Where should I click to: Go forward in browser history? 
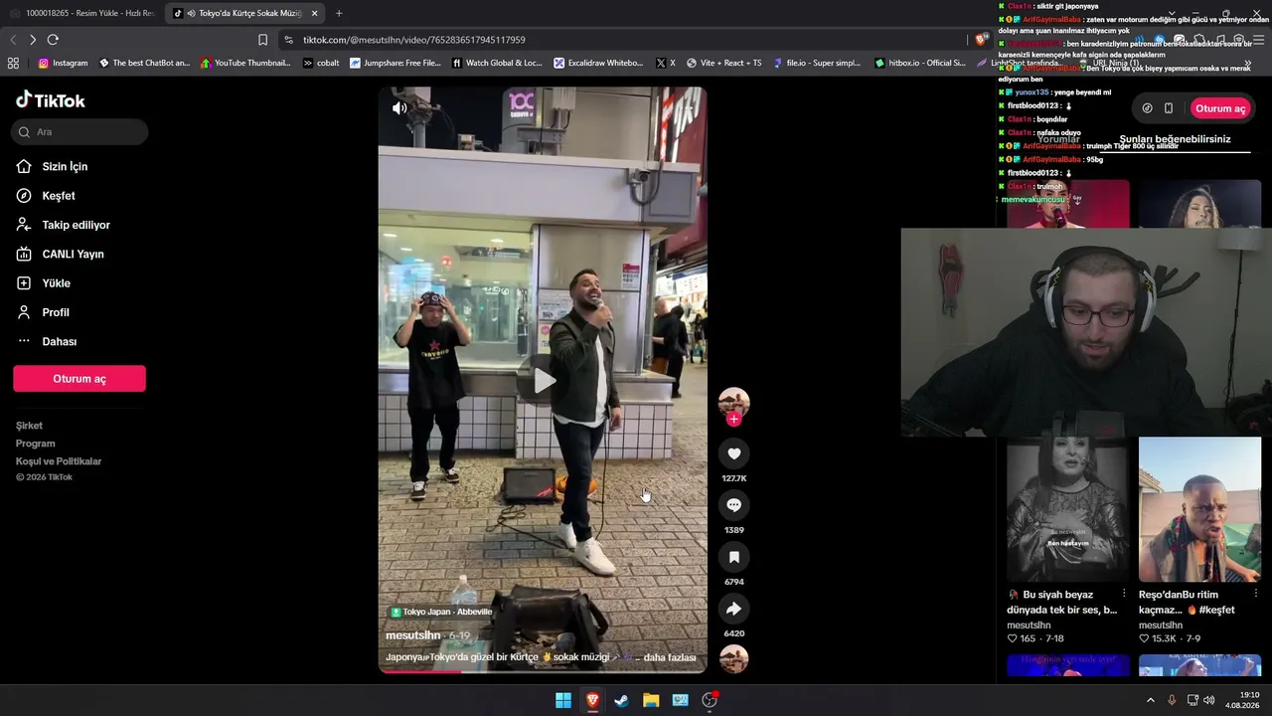point(33,40)
